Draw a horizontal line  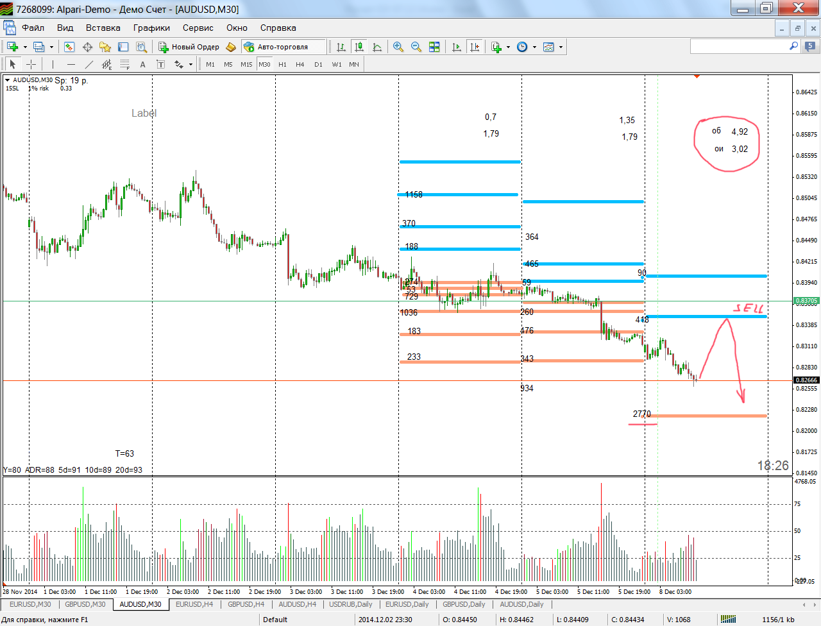click(x=71, y=64)
